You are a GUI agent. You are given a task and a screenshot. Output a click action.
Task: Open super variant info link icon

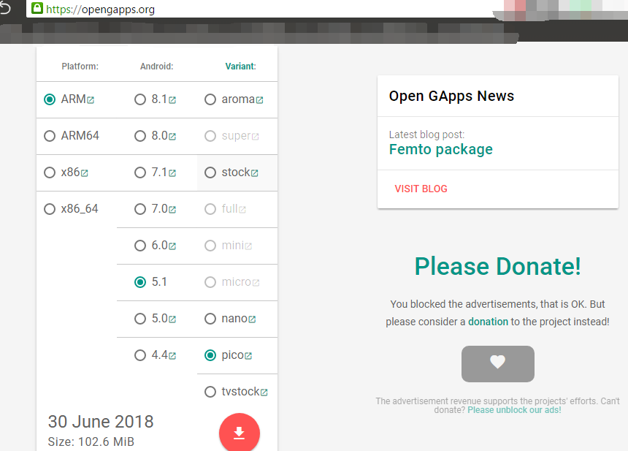(x=255, y=137)
